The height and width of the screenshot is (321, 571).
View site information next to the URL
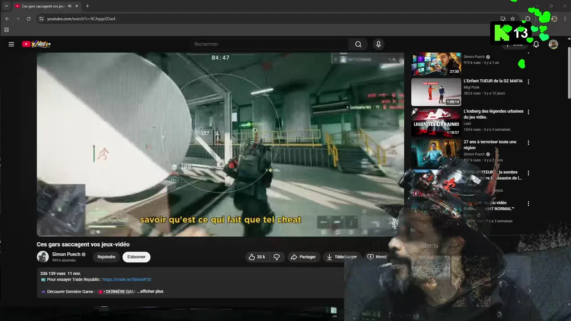[x=41, y=19]
